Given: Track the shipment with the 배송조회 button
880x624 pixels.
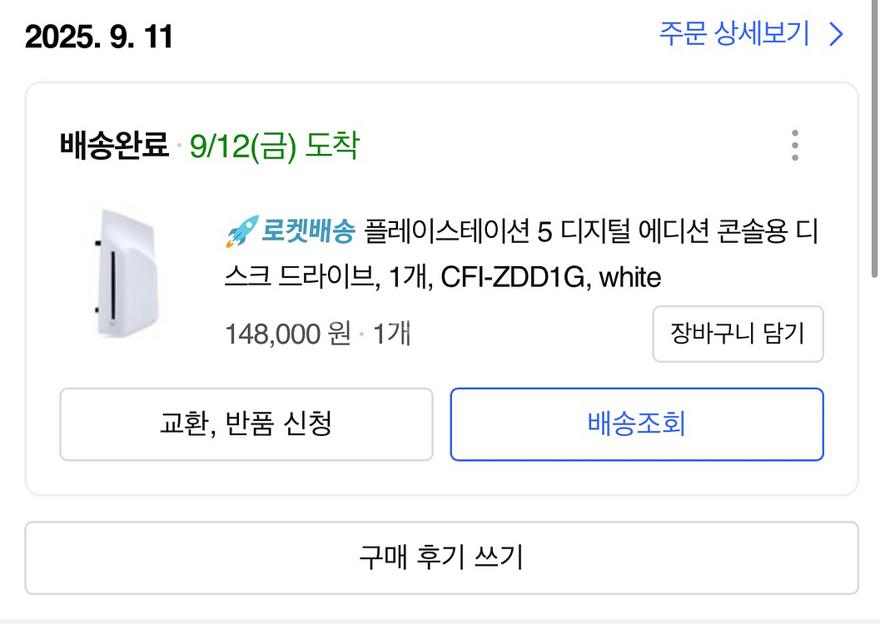Looking at the screenshot, I should [636, 424].
